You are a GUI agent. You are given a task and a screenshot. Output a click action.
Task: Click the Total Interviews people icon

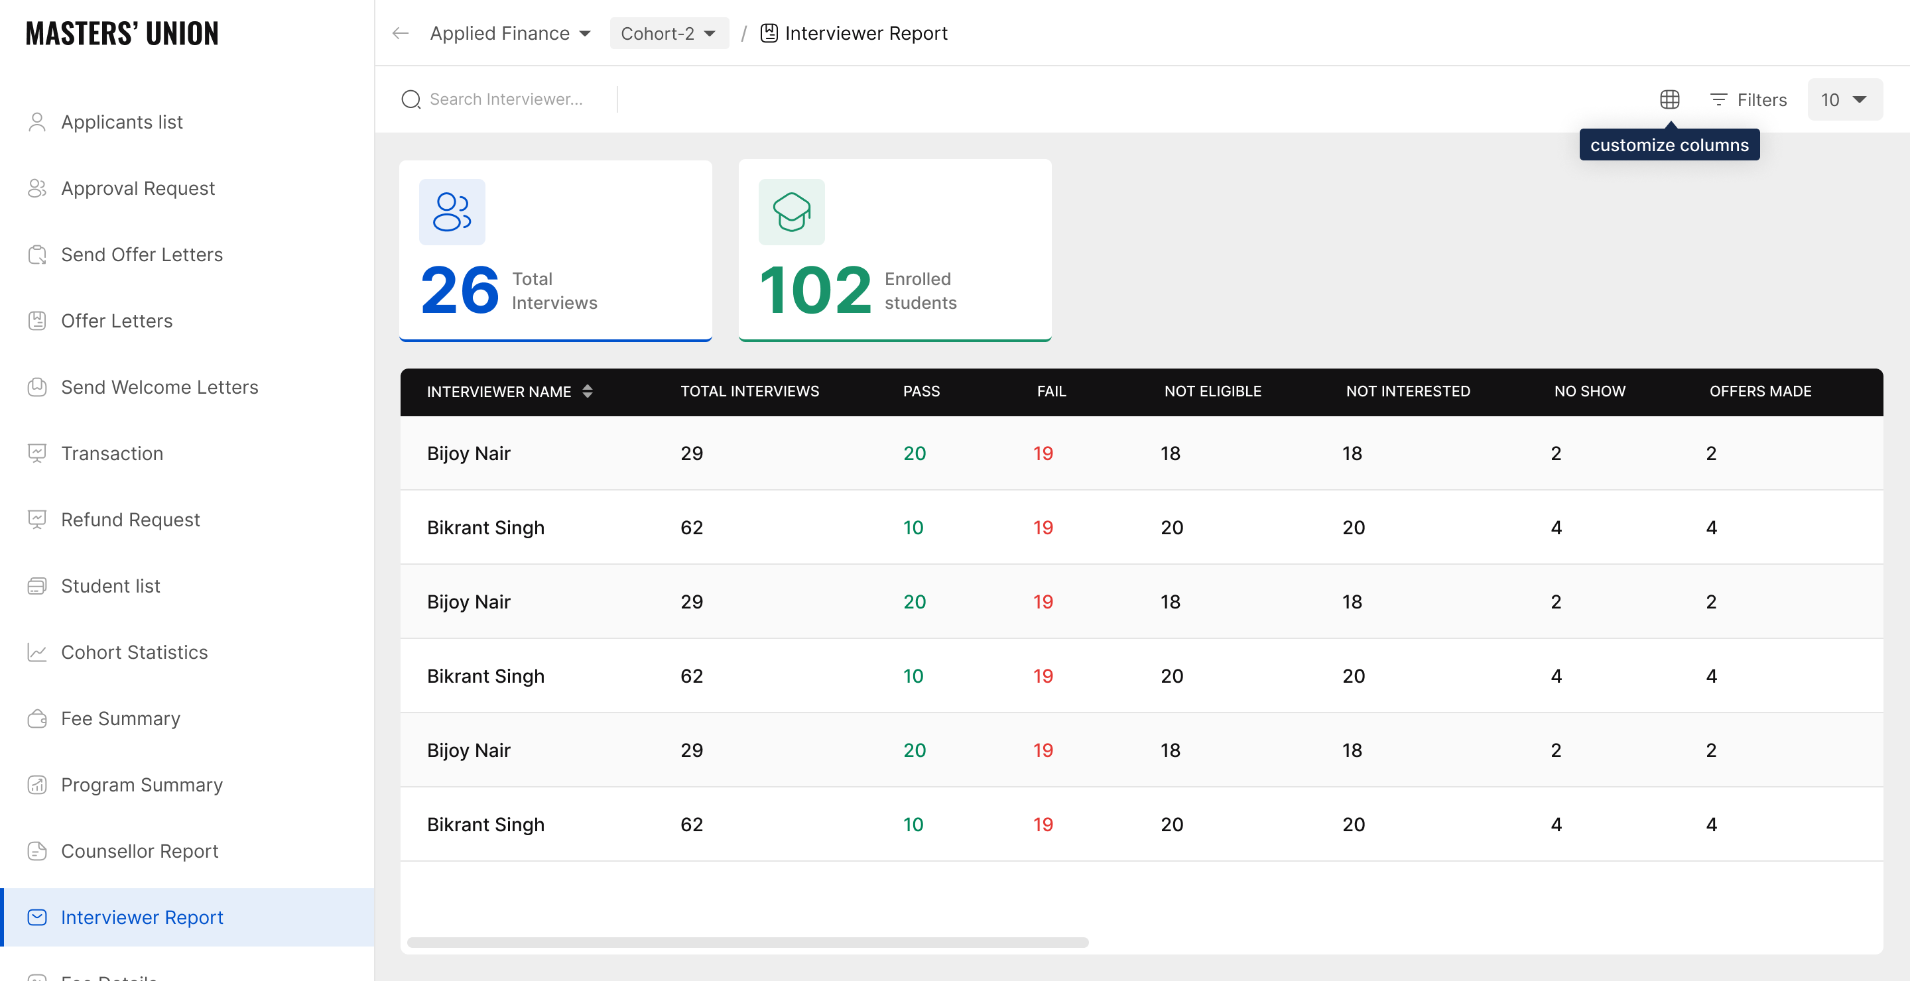coord(452,212)
